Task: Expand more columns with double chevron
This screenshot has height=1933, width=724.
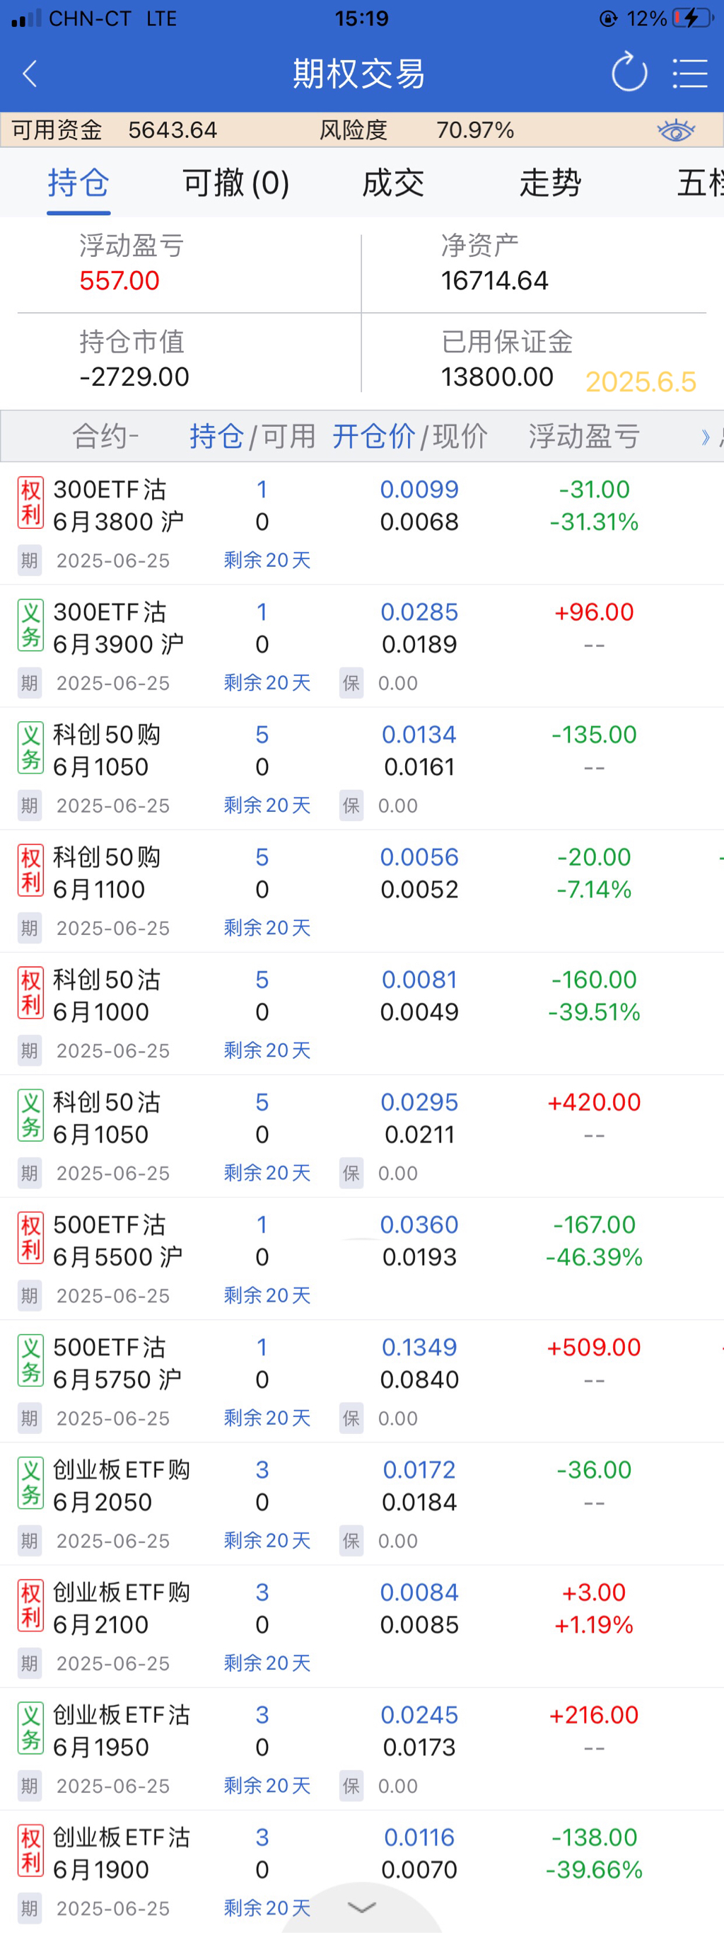Action: (705, 437)
